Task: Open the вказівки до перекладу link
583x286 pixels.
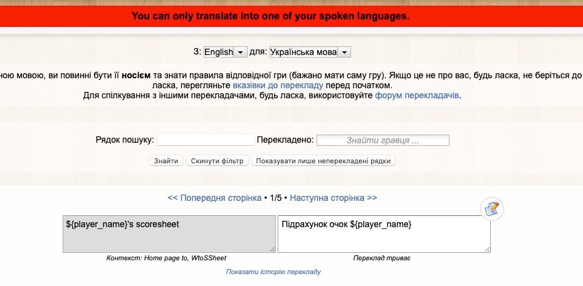Action: (x=278, y=86)
